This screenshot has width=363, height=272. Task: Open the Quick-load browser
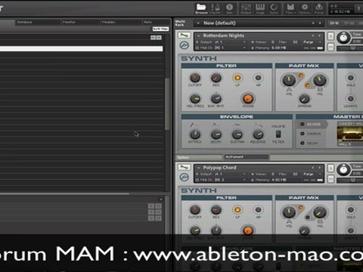click(x=274, y=8)
